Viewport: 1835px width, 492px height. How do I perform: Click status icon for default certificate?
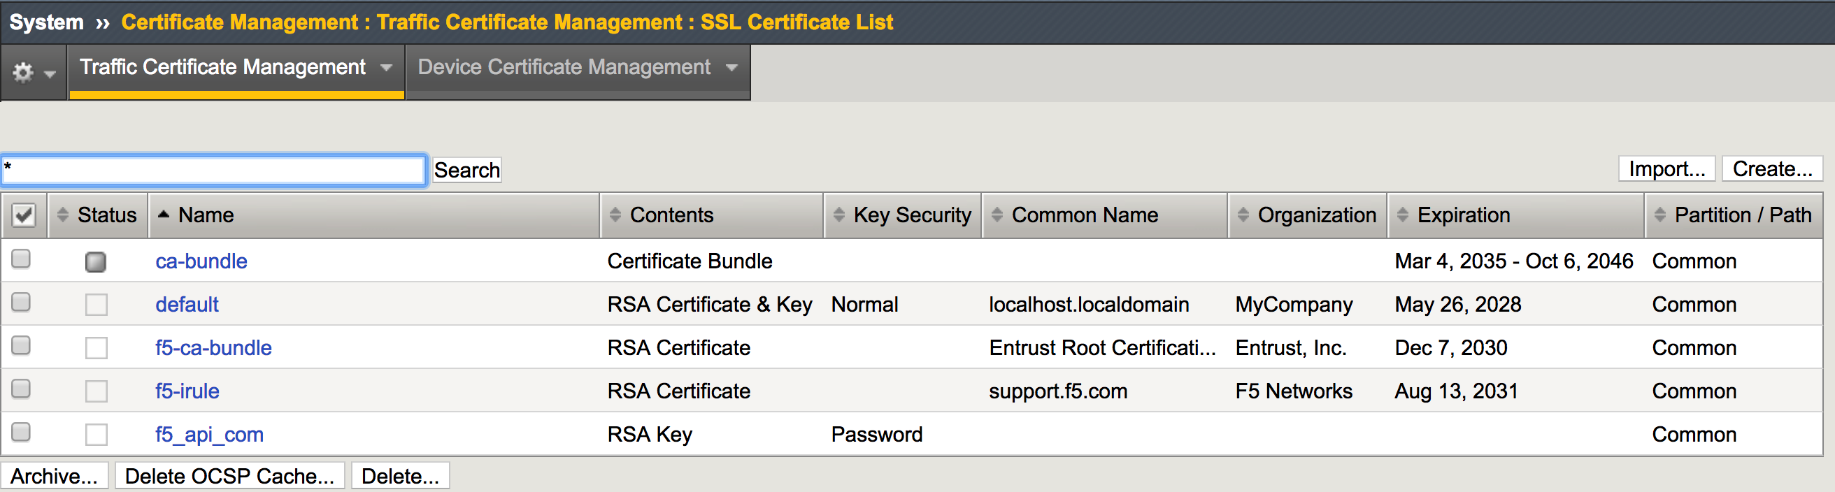point(97,305)
